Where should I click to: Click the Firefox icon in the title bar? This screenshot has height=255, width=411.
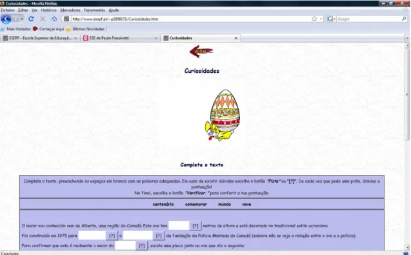coord(3,3)
